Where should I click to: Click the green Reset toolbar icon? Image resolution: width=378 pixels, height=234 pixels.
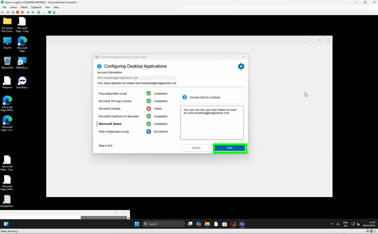pyautogui.click(x=33, y=12)
